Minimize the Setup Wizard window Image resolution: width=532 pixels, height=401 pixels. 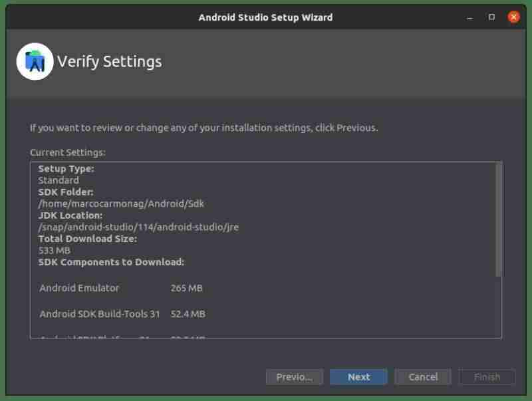click(470, 17)
